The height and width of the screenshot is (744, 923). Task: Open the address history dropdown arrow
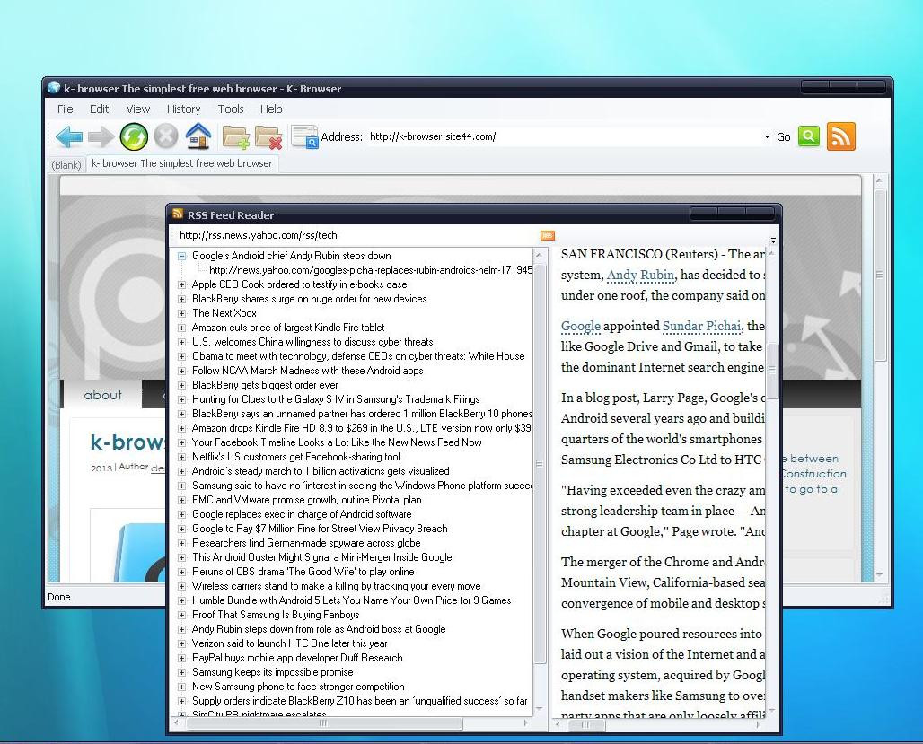coord(767,136)
